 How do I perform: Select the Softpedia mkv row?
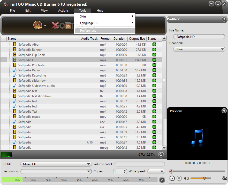pos(81,132)
